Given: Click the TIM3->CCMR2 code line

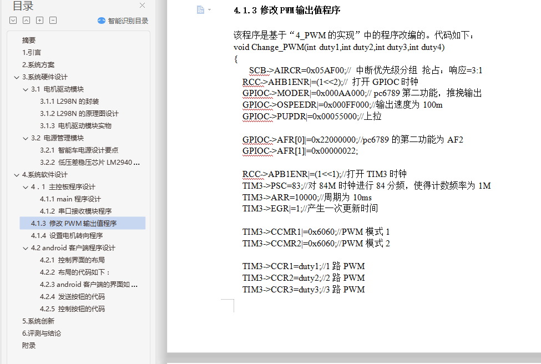Looking at the screenshot, I should [316, 243].
